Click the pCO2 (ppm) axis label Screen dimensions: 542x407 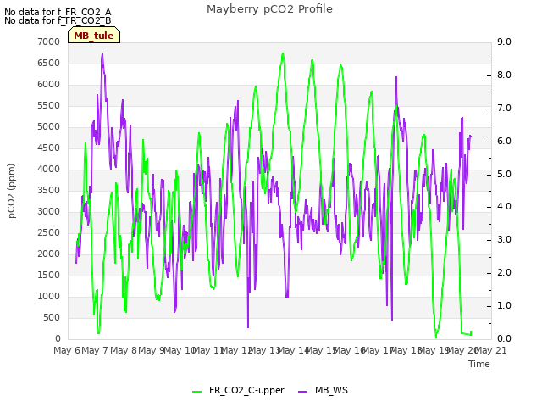(11, 191)
